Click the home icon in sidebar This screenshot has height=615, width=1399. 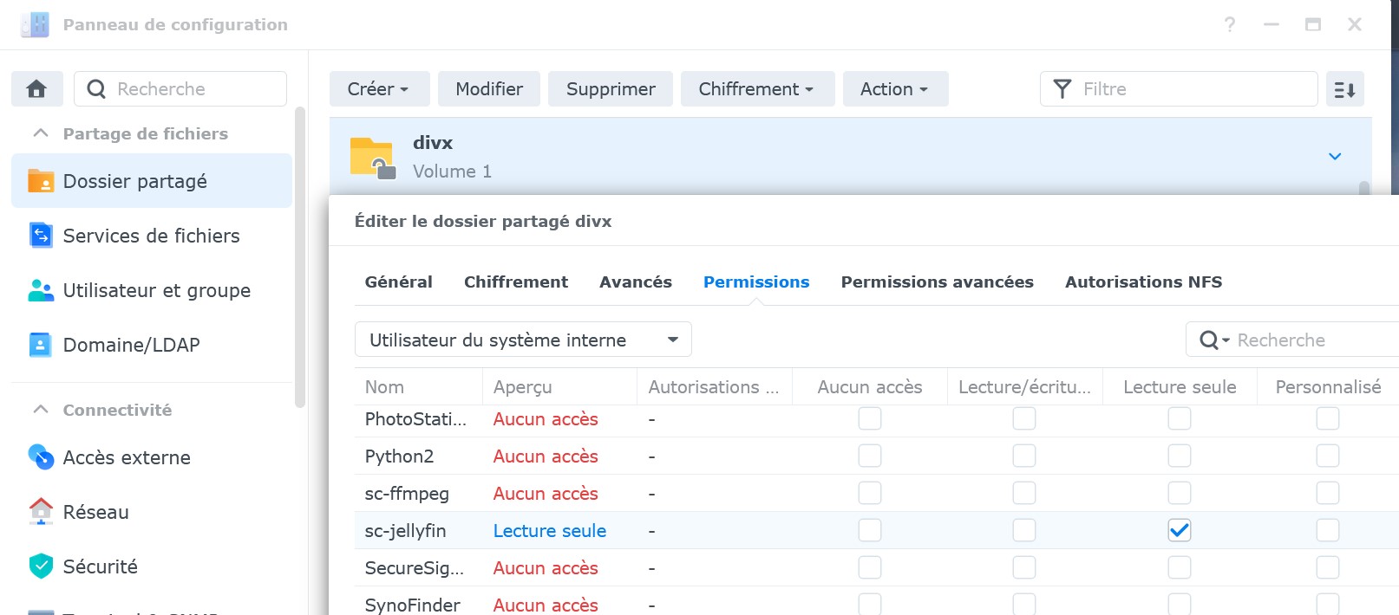(x=36, y=89)
